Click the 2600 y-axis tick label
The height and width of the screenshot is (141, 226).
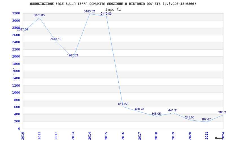click(x=16, y=35)
